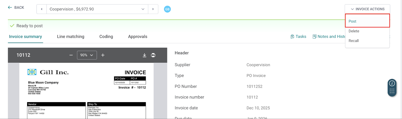Open the Approvals tab

coord(137,36)
